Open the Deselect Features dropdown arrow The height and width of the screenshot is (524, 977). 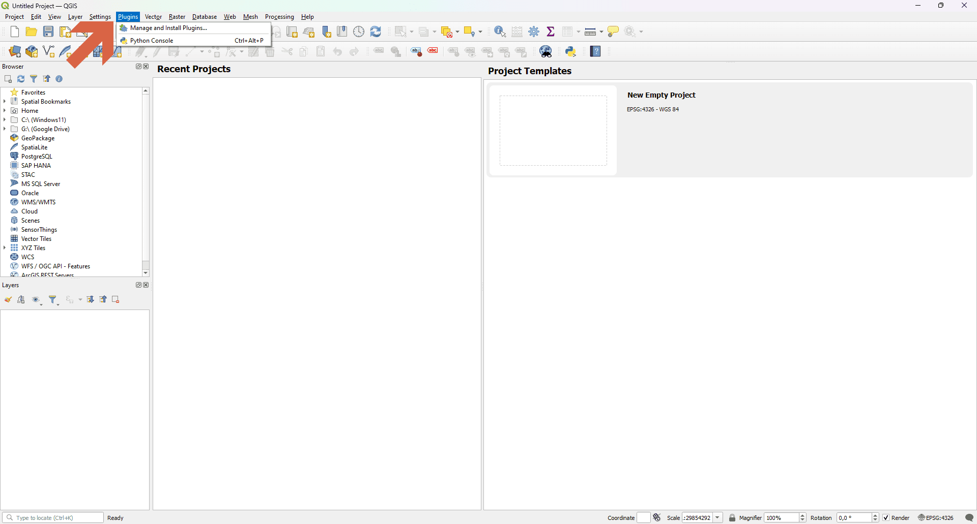pos(457,32)
